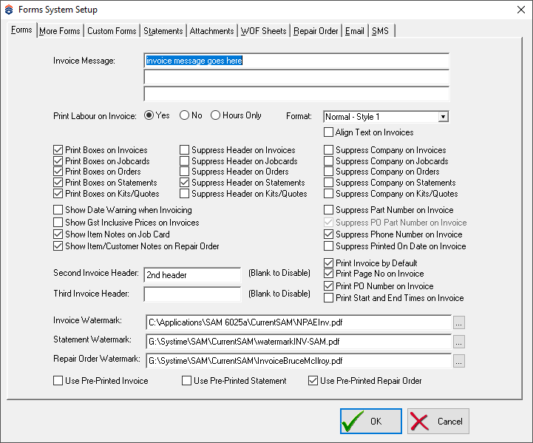This screenshot has height=443, width=533.
Task: Switch to the SMS tab
Action: (381, 31)
